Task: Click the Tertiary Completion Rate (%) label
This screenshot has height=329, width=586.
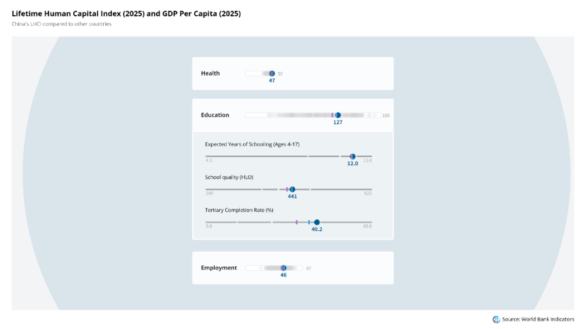Action: (x=239, y=210)
